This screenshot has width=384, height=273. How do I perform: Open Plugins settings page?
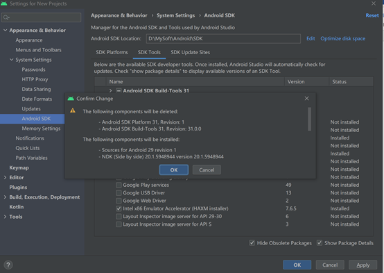click(x=18, y=188)
